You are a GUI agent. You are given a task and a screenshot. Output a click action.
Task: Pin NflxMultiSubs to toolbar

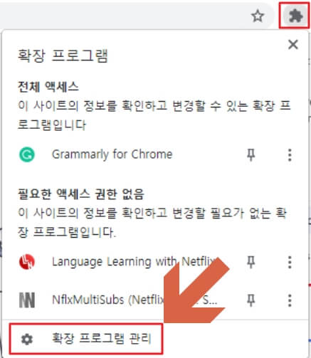(x=251, y=300)
